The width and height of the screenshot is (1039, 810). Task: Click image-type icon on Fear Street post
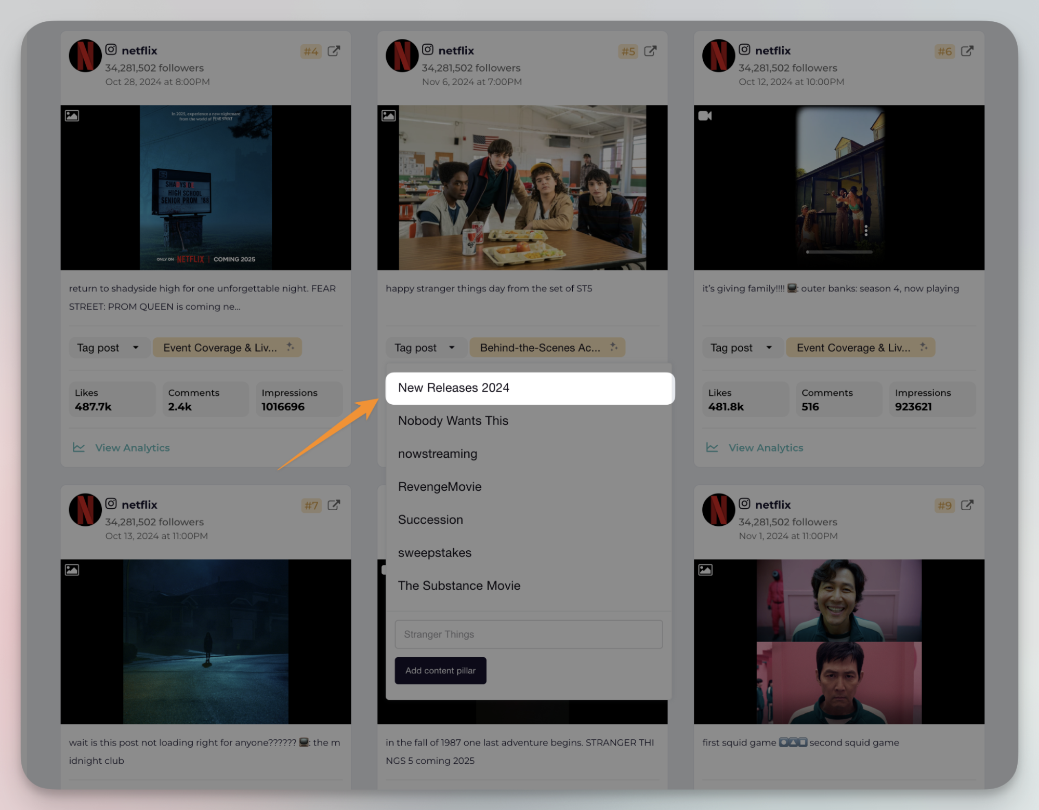[72, 116]
